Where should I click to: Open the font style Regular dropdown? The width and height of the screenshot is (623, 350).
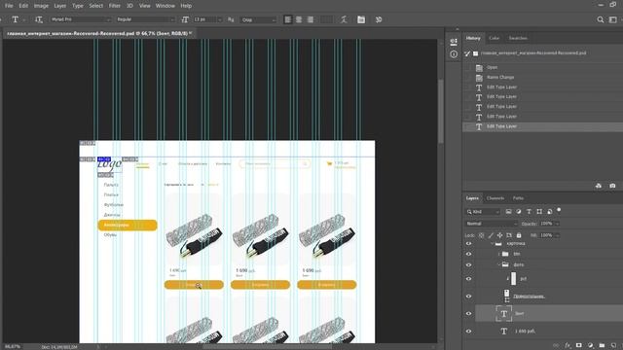[145, 19]
